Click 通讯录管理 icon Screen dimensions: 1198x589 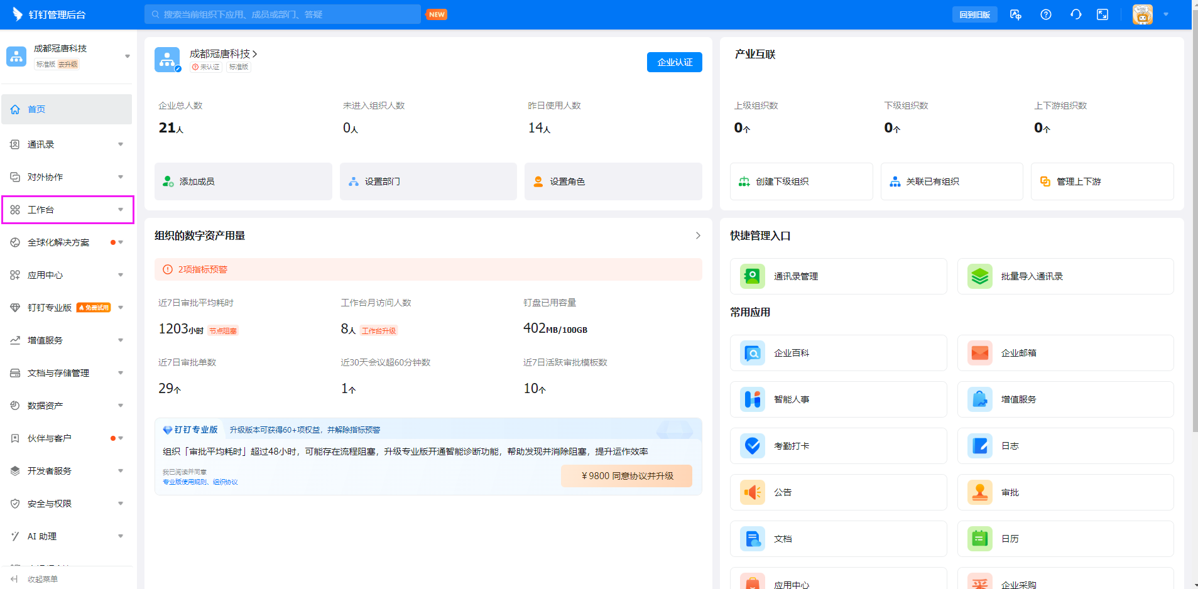point(753,276)
